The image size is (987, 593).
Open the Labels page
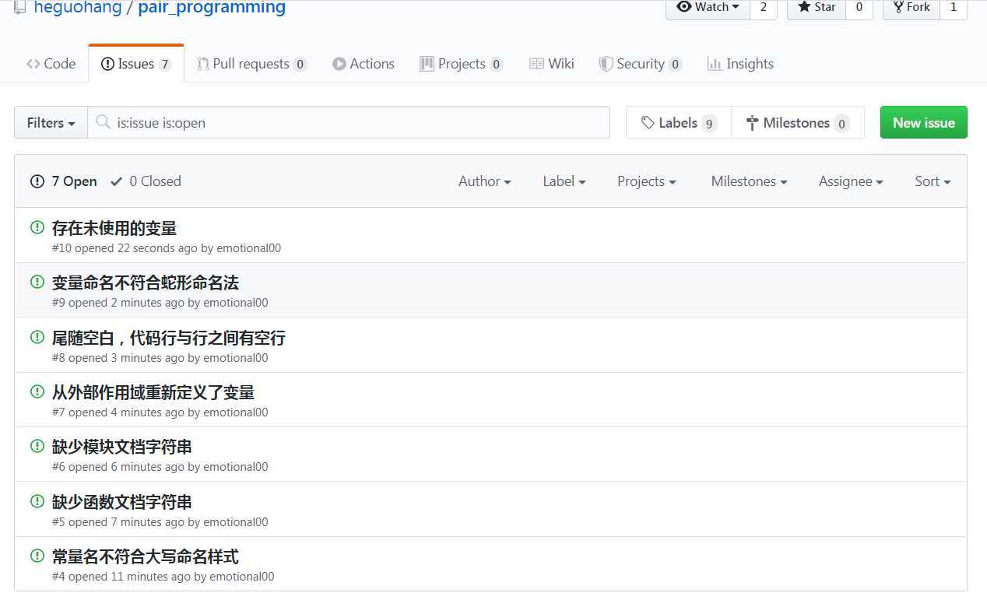679,123
